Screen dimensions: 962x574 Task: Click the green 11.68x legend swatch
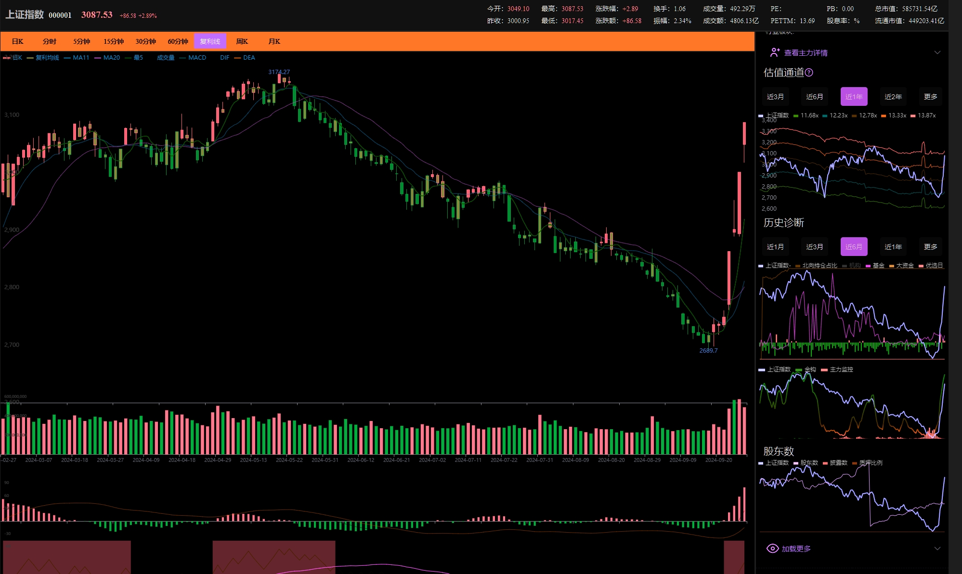[796, 116]
